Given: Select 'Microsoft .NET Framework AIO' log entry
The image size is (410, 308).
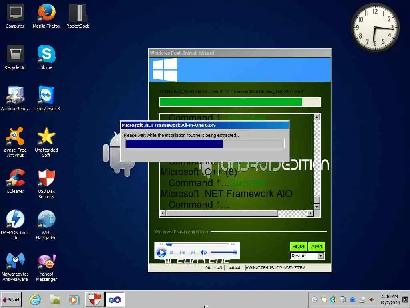Looking at the screenshot, I should pos(227,194).
